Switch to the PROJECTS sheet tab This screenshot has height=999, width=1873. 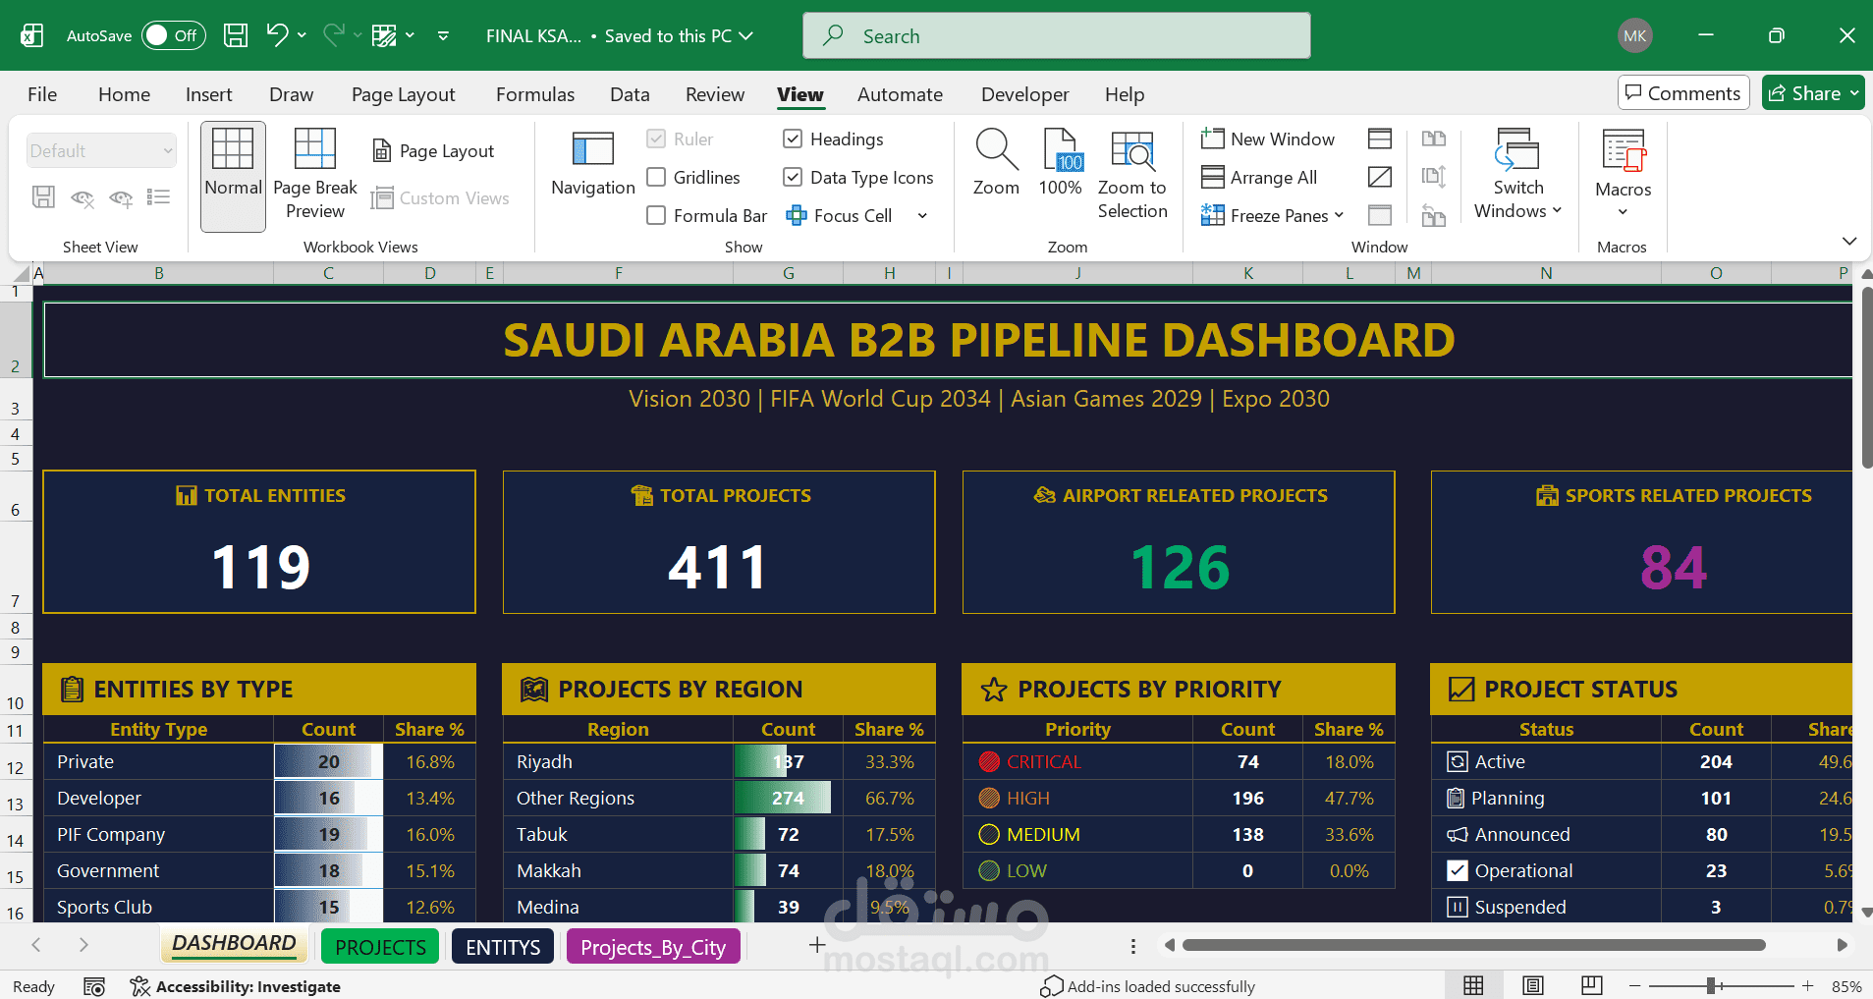(x=379, y=946)
